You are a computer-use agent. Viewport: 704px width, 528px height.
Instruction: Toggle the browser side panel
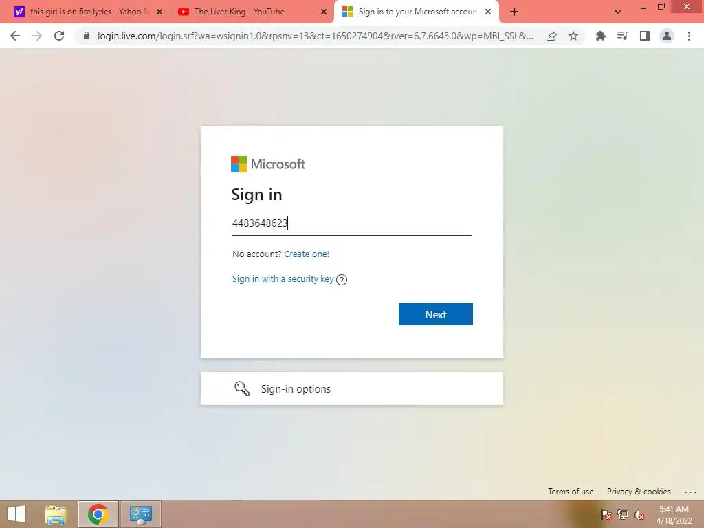[645, 36]
